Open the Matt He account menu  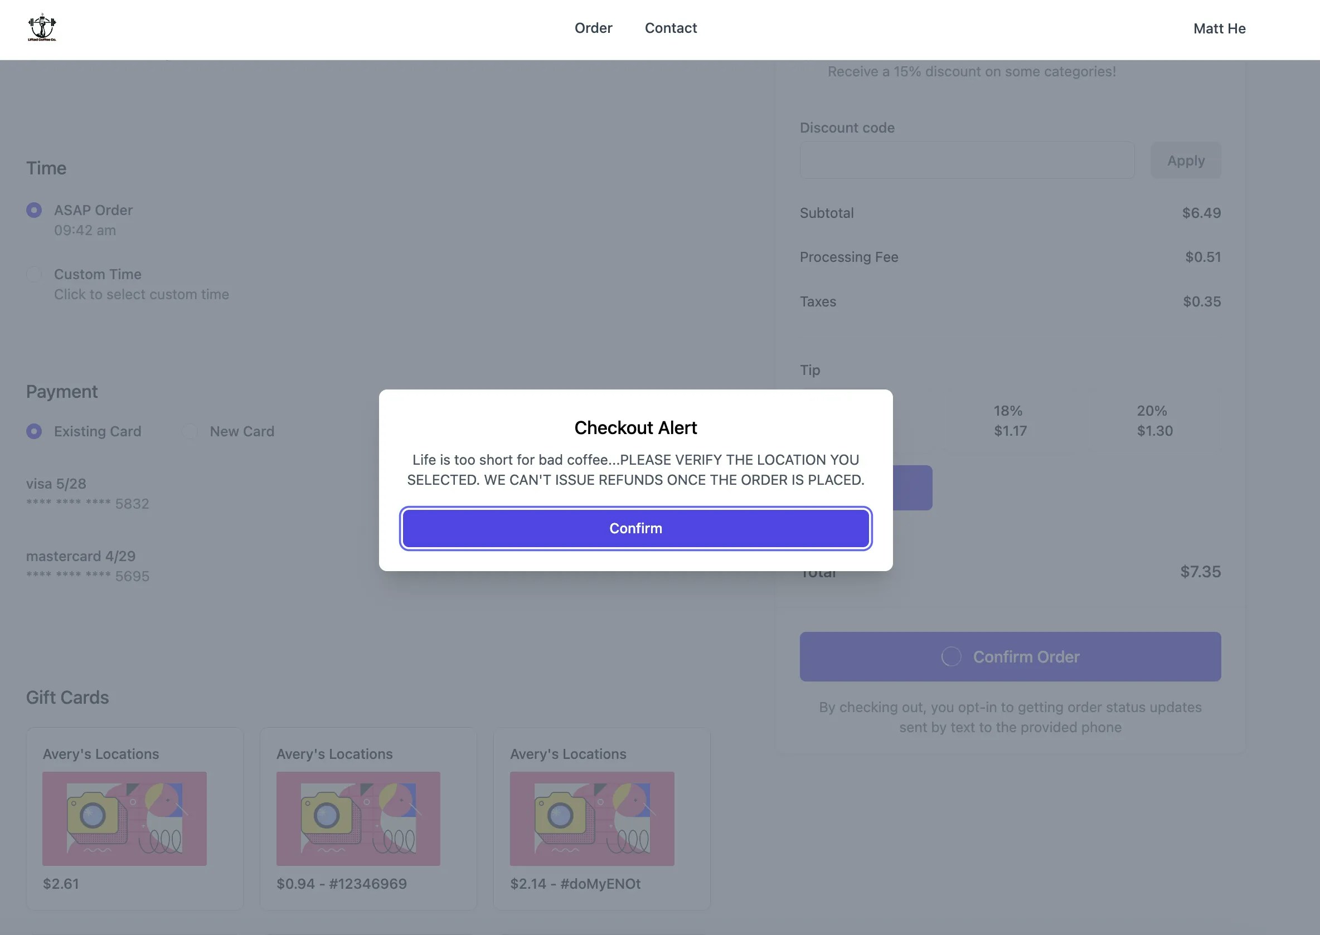(1219, 29)
